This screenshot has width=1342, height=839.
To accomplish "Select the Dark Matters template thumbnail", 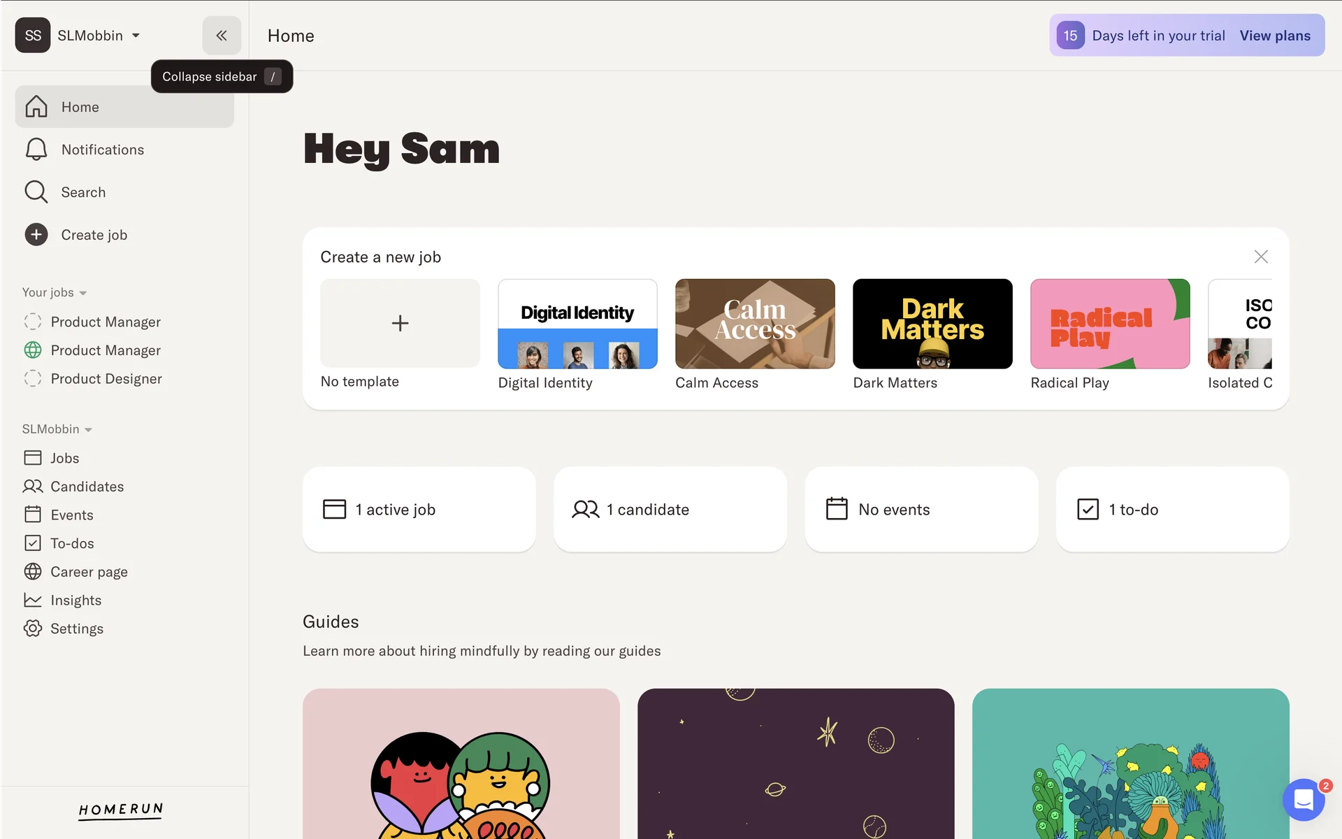I will 932,324.
